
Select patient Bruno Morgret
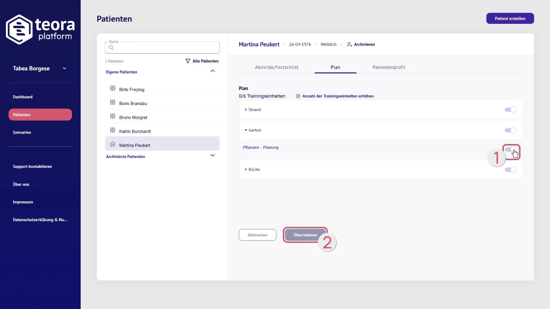162,117
